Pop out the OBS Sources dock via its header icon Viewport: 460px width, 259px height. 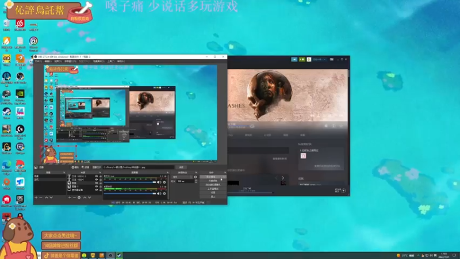coord(100,172)
